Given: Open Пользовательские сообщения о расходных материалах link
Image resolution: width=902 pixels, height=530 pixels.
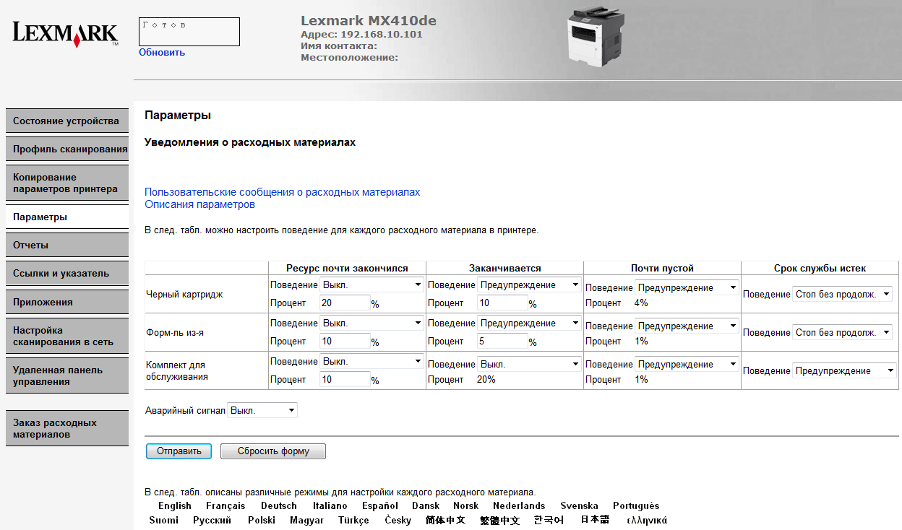Looking at the screenshot, I should (282, 192).
